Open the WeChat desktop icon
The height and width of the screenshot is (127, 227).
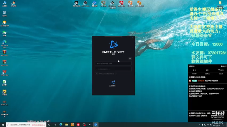point(5,33)
